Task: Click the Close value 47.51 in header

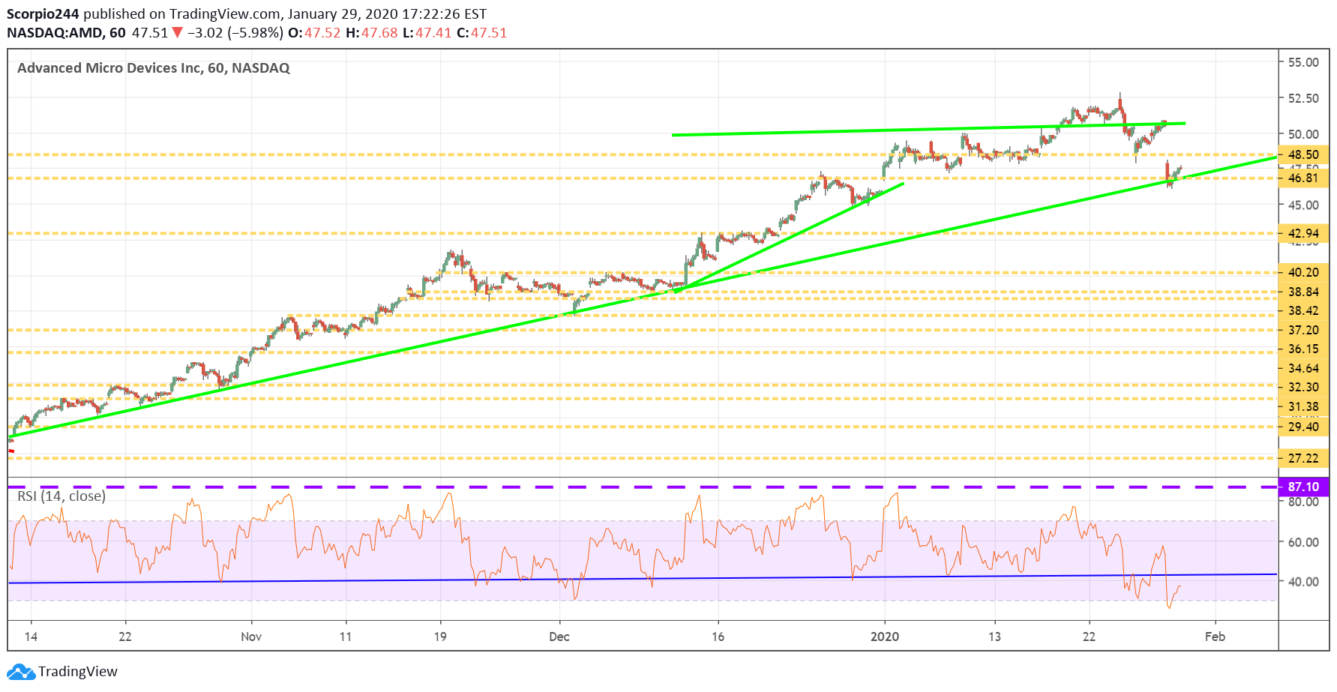Action: (489, 33)
